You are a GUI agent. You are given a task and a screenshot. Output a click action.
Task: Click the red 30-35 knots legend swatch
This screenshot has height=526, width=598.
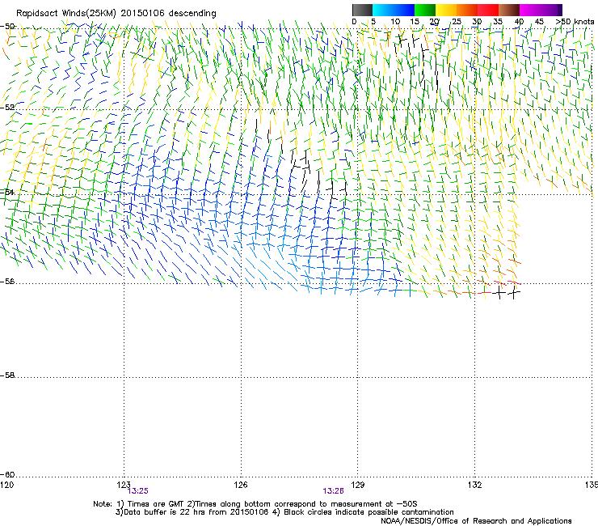pos(488,10)
